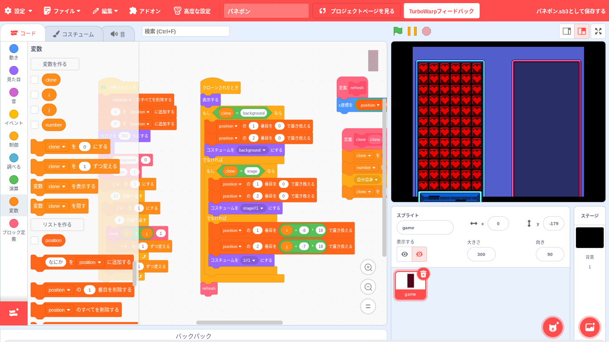
Task: Click the project title field パネポン
Action: 266,11
